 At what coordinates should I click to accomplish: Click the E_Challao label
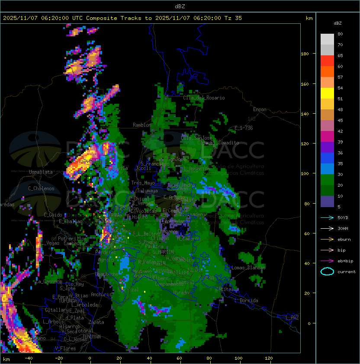(x=71, y=221)
